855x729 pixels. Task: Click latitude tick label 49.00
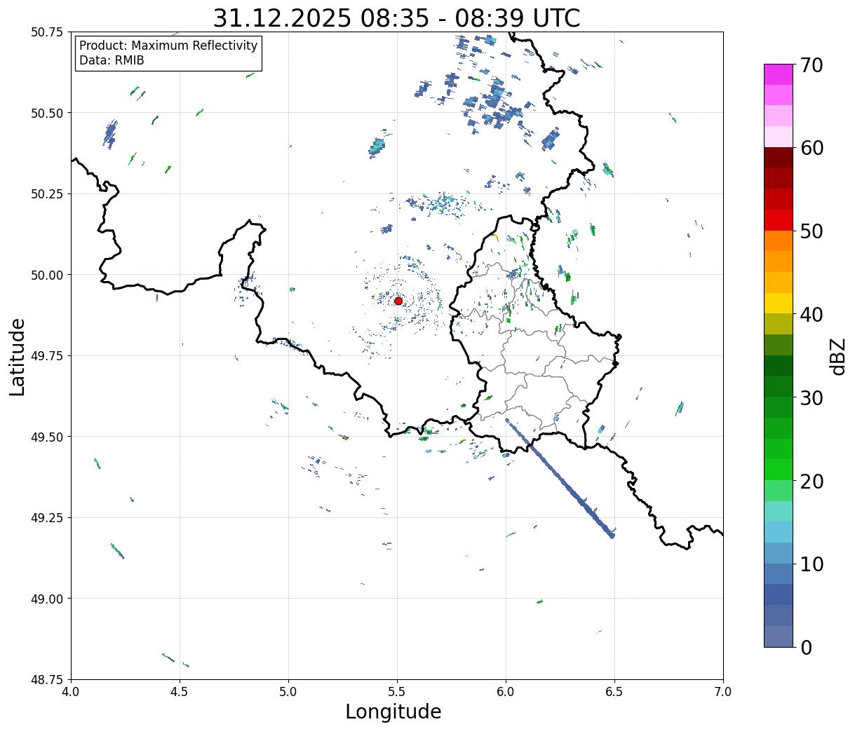[46, 599]
